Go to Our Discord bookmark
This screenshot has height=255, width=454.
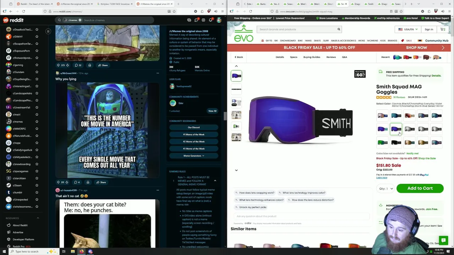pos(194,127)
